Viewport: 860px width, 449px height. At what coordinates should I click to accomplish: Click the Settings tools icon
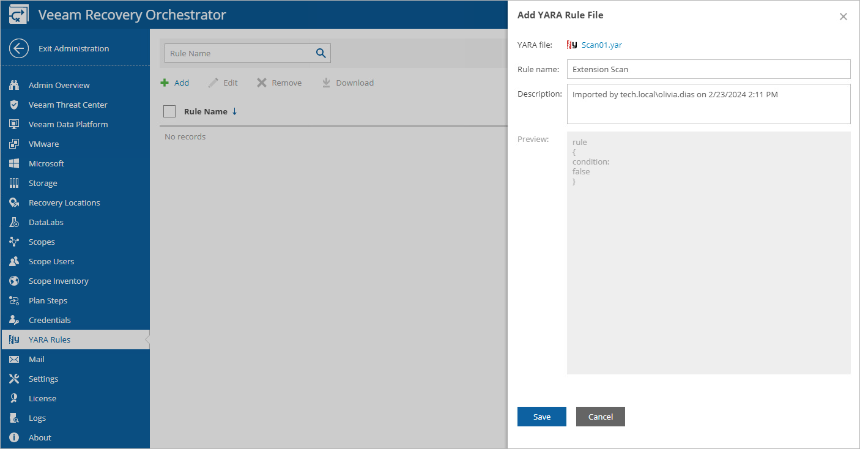15,379
